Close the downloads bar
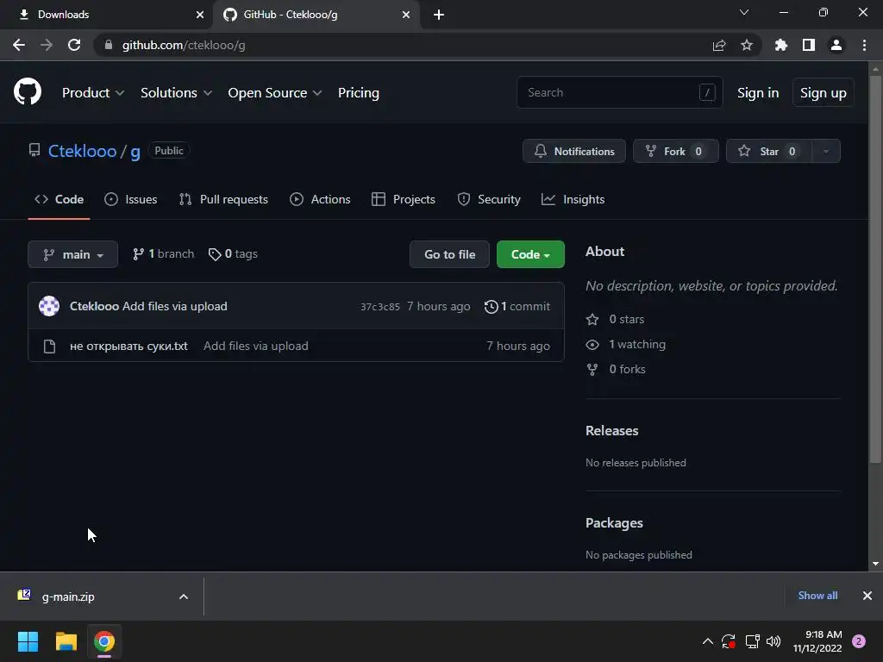Viewport: 883px width, 662px height. [867, 596]
